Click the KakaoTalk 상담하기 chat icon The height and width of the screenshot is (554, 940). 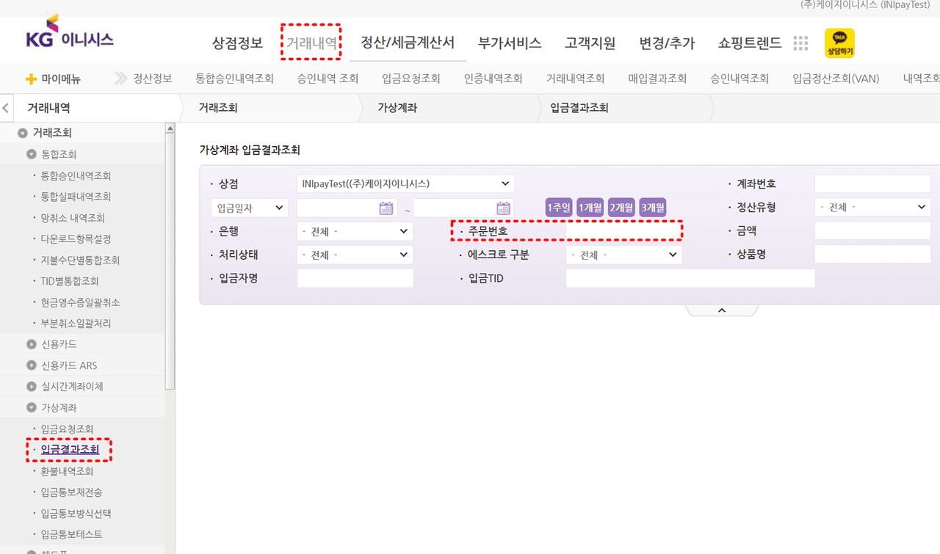(839, 43)
